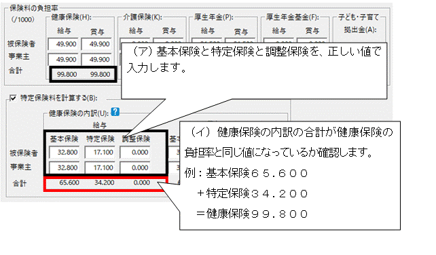This screenshot has width=436, height=255.
Task: Click the 基本保険 total 65.600
Action: point(69,183)
